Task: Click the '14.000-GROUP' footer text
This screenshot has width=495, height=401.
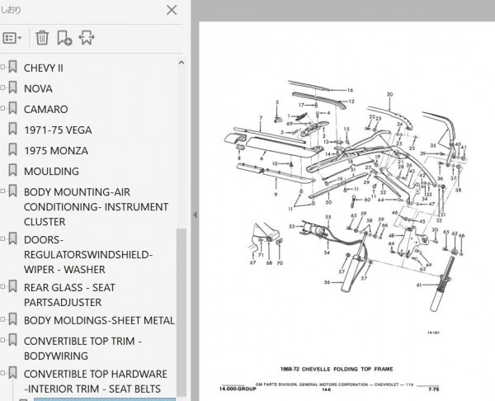Action: pyautogui.click(x=238, y=389)
